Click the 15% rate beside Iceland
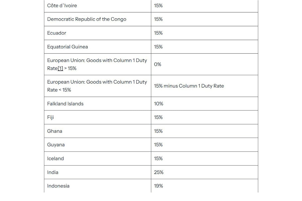 pos(158,159)
